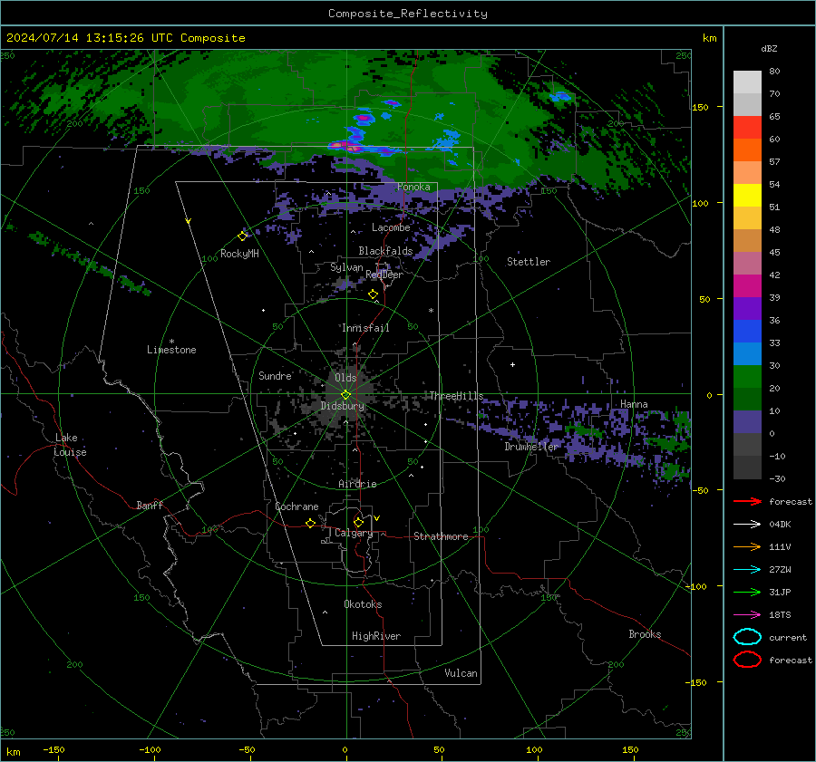Click the Olds town label

[345, 378]
